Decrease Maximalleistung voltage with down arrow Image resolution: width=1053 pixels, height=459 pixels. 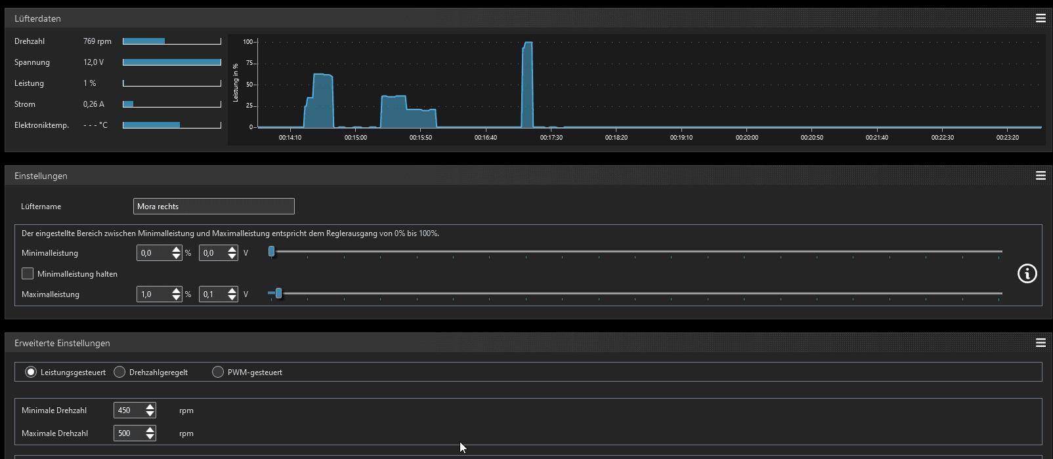(x=232, y=298)
